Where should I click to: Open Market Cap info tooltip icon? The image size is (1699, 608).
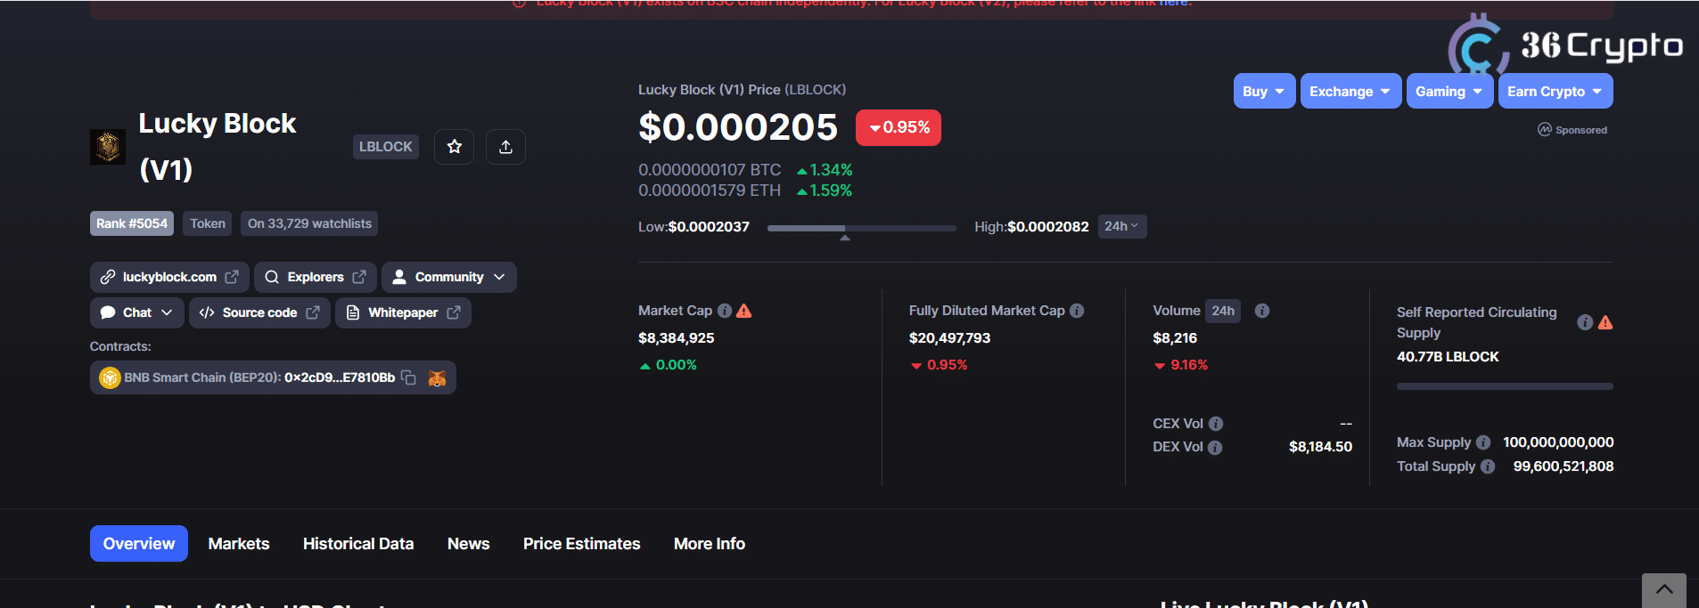click(x=725, y=311)
